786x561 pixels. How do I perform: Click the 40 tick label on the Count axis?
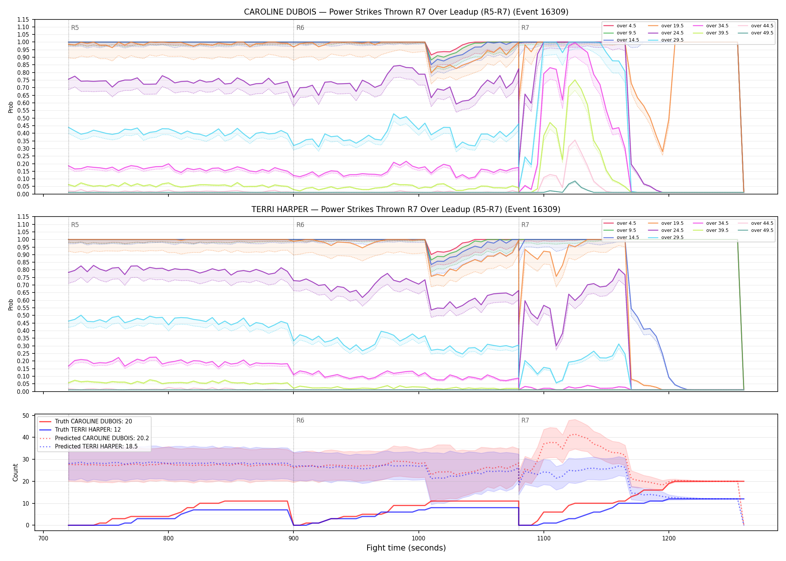[26, 438]
